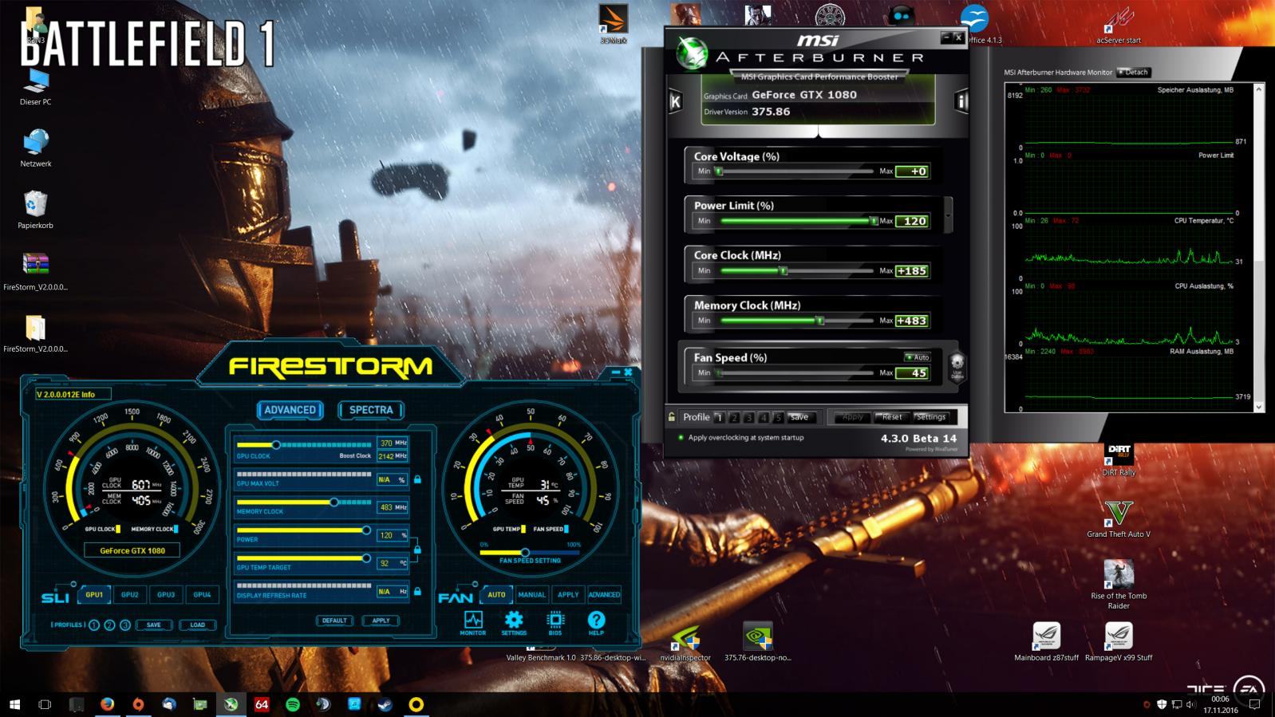Screen dimensions: 1275x717
Task: Open Grand Theft Auto V desktop shortcut
Action: [x=1119, y=519]
